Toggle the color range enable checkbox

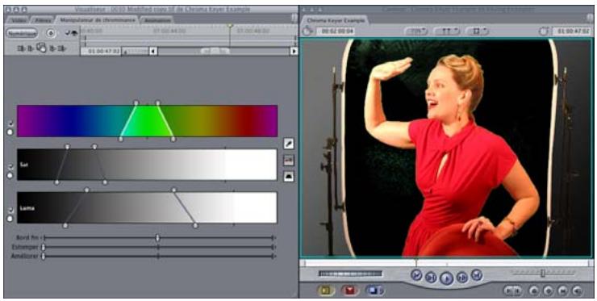pyautogui.click(x=10, y=123)
